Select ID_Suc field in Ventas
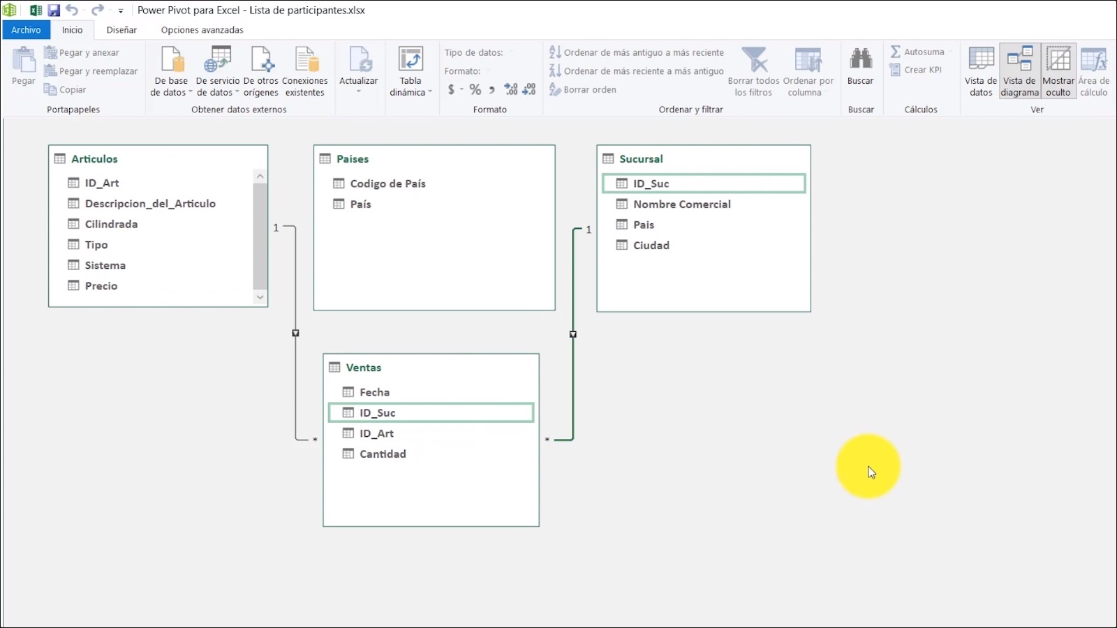1117x628 pixels. click(x=431, y=413)
